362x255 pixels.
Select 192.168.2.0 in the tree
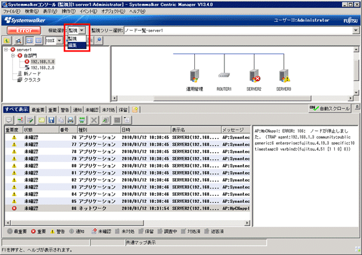click(43, 67)
